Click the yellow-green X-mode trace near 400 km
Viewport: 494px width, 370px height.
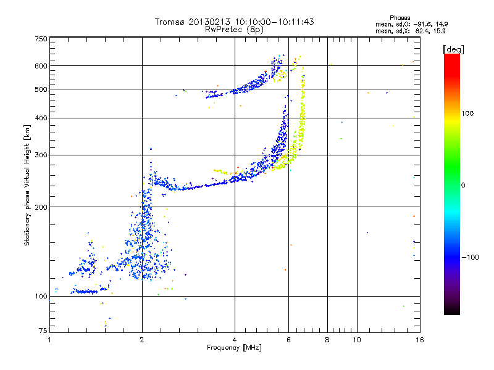[x=303, y=118]
